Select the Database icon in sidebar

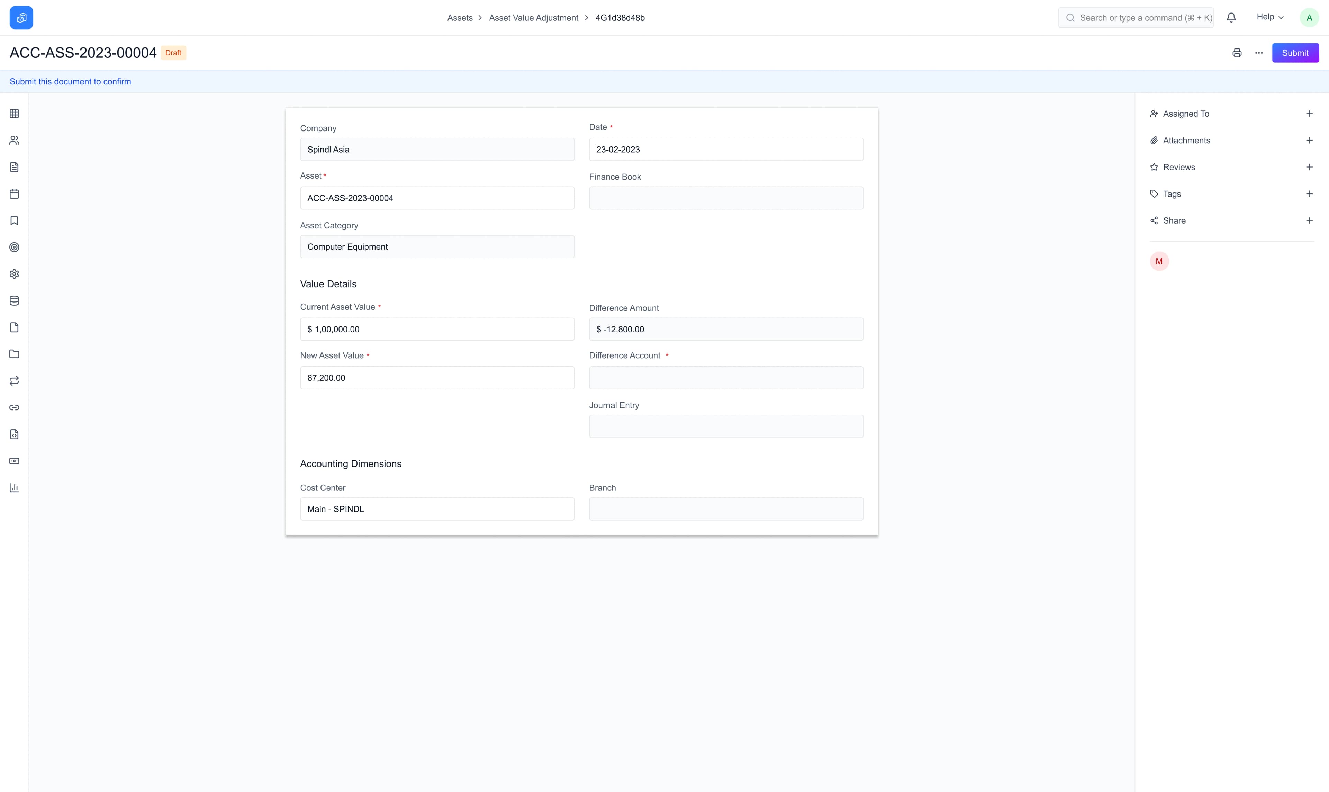[x=14, y=300]
